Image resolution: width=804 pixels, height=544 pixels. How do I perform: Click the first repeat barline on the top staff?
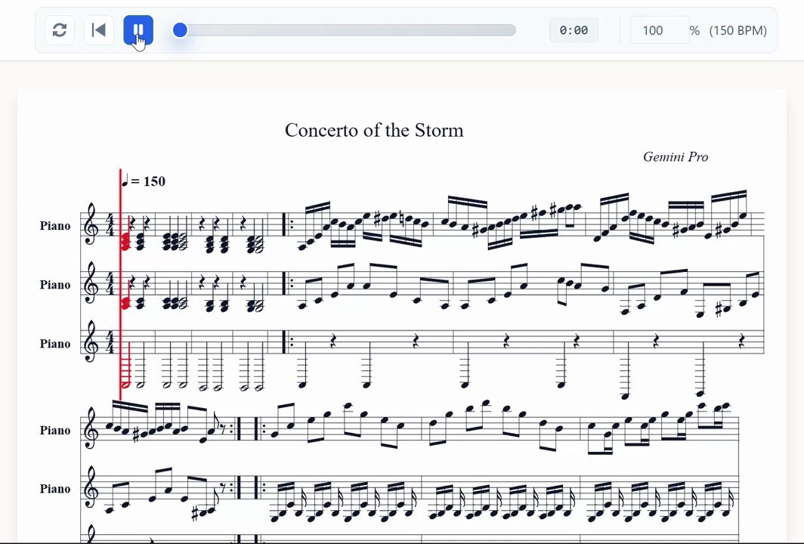(288, 224)
